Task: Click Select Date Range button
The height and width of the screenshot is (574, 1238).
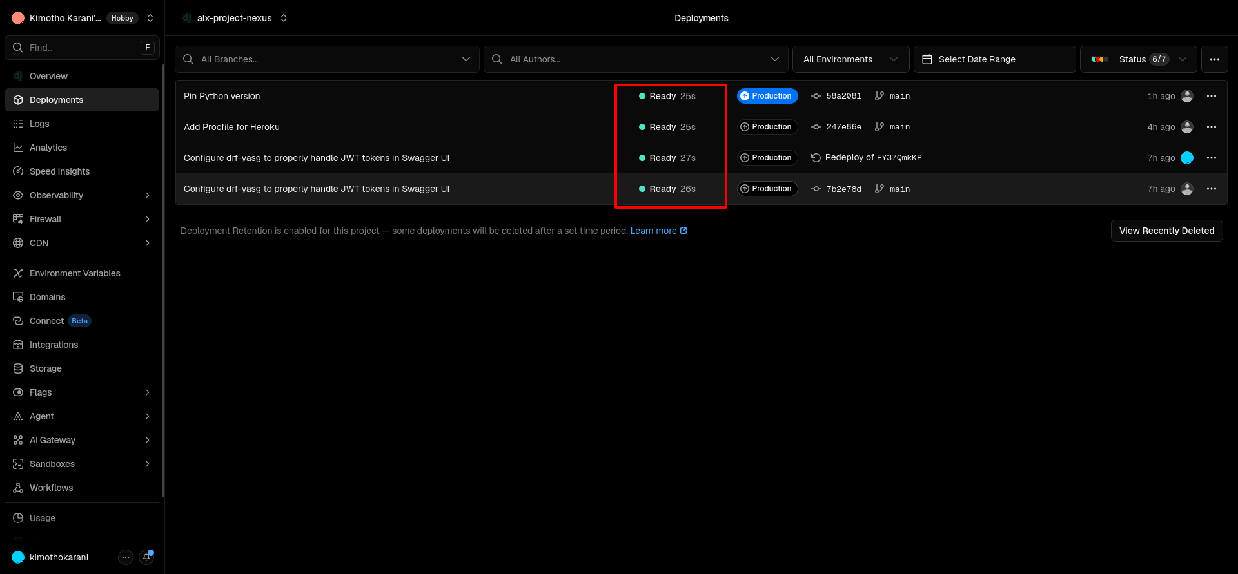Action: coord(995,59)
